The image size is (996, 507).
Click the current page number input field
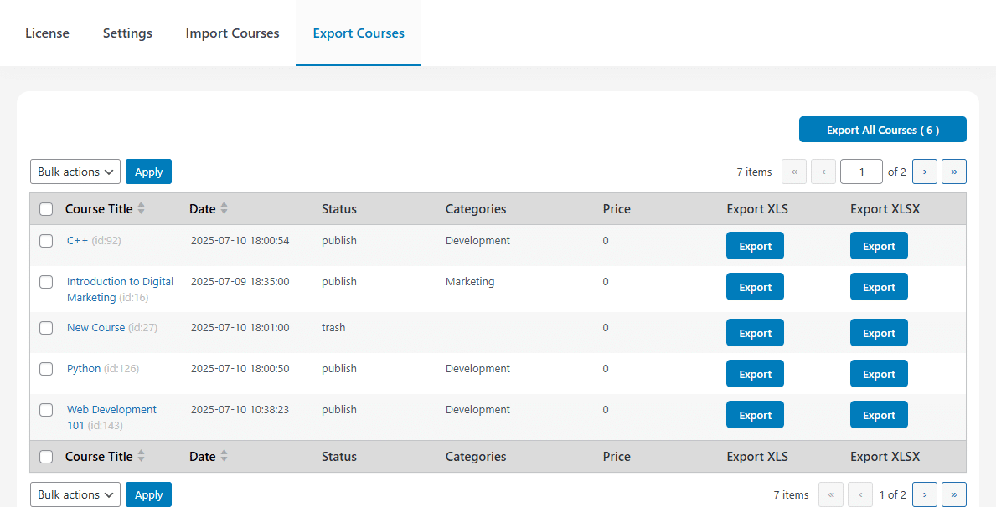(x=860, y=172)
